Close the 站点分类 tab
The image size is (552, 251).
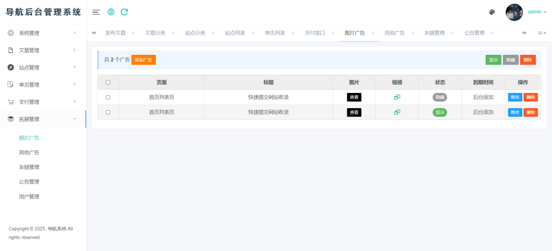213,33
